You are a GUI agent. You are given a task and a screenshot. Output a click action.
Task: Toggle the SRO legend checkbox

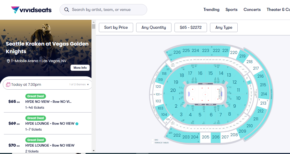pyautogui.click(x=153, y=140)
